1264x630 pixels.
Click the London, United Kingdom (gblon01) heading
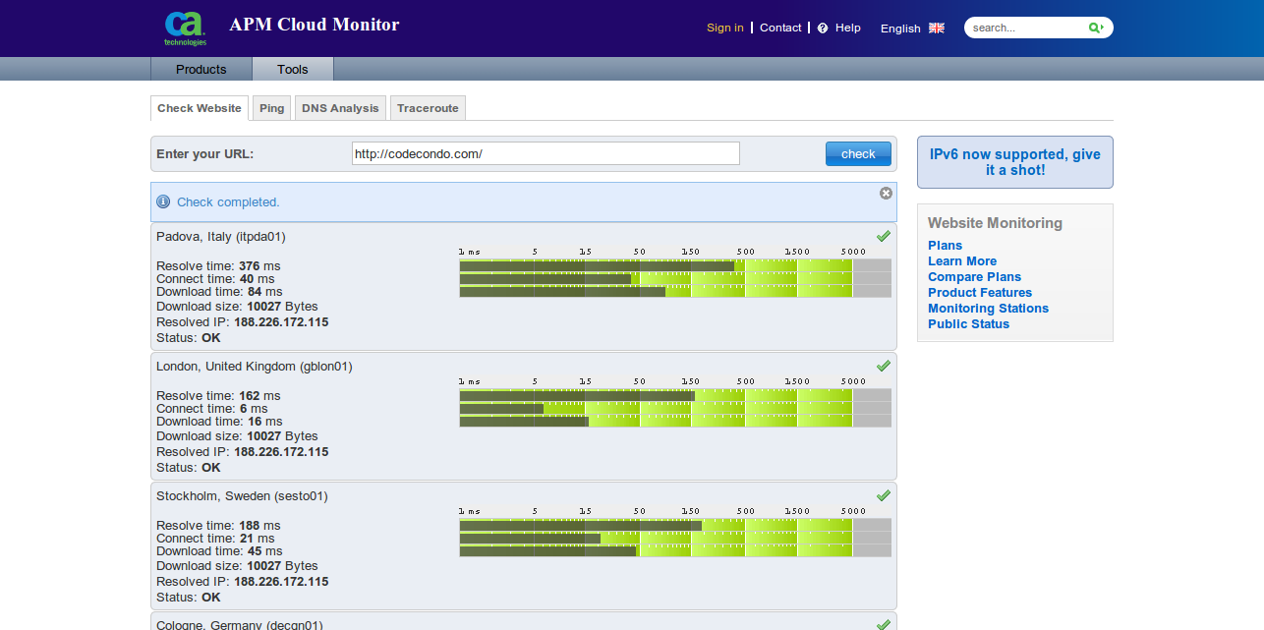click(x=255, y=367)
